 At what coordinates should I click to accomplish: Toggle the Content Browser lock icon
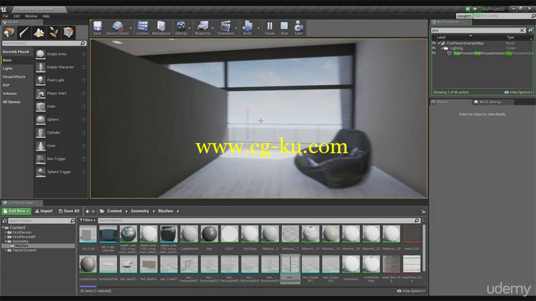coord(423,211)
